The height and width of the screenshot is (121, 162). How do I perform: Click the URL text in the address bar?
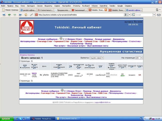tap(58, 15)
